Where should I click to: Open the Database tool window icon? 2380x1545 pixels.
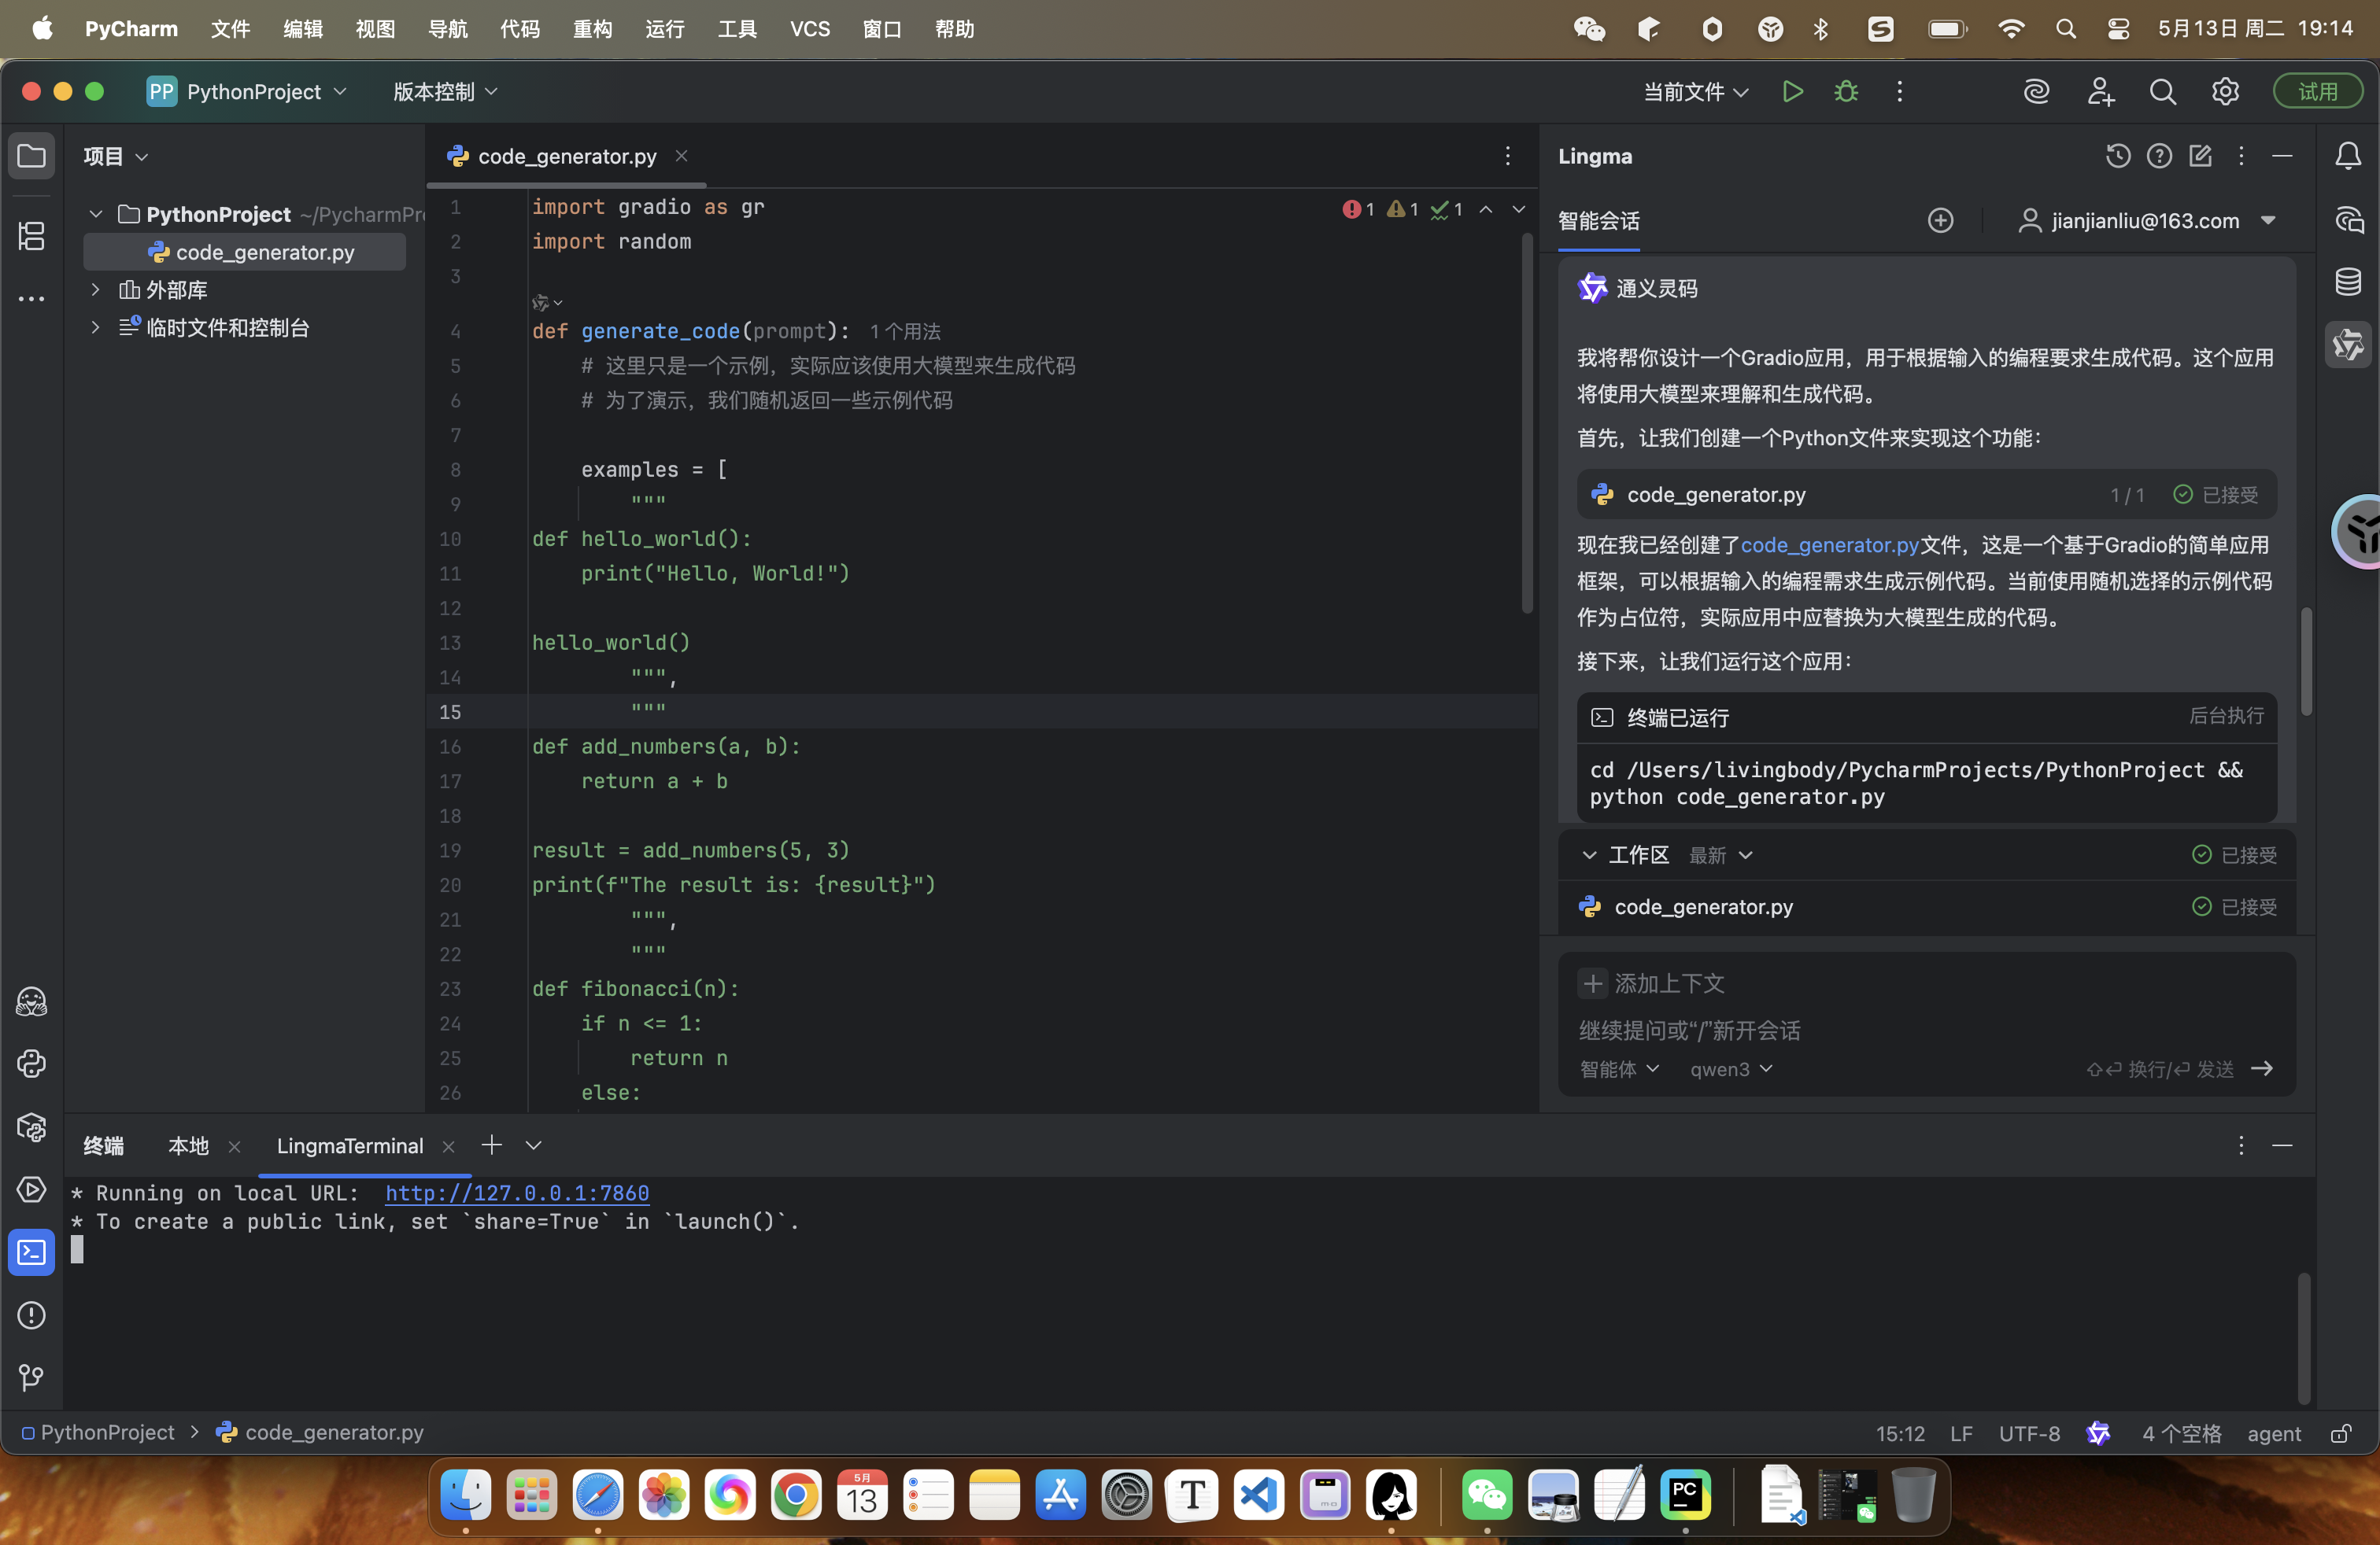2348,282
